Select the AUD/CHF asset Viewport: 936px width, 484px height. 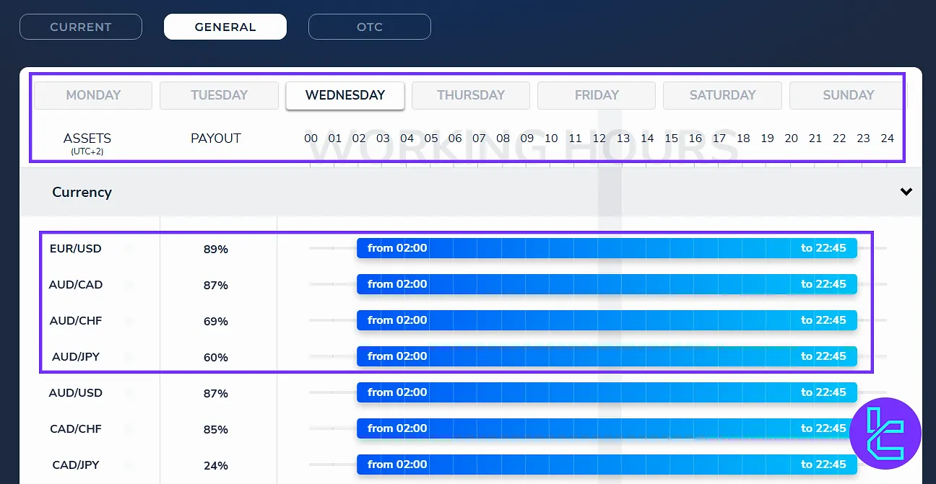pos(76,321)
